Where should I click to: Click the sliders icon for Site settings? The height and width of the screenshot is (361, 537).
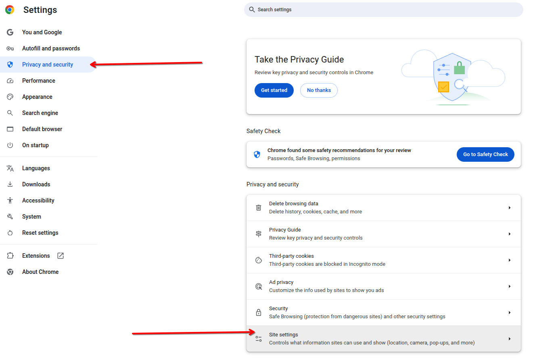click(259, 339)
